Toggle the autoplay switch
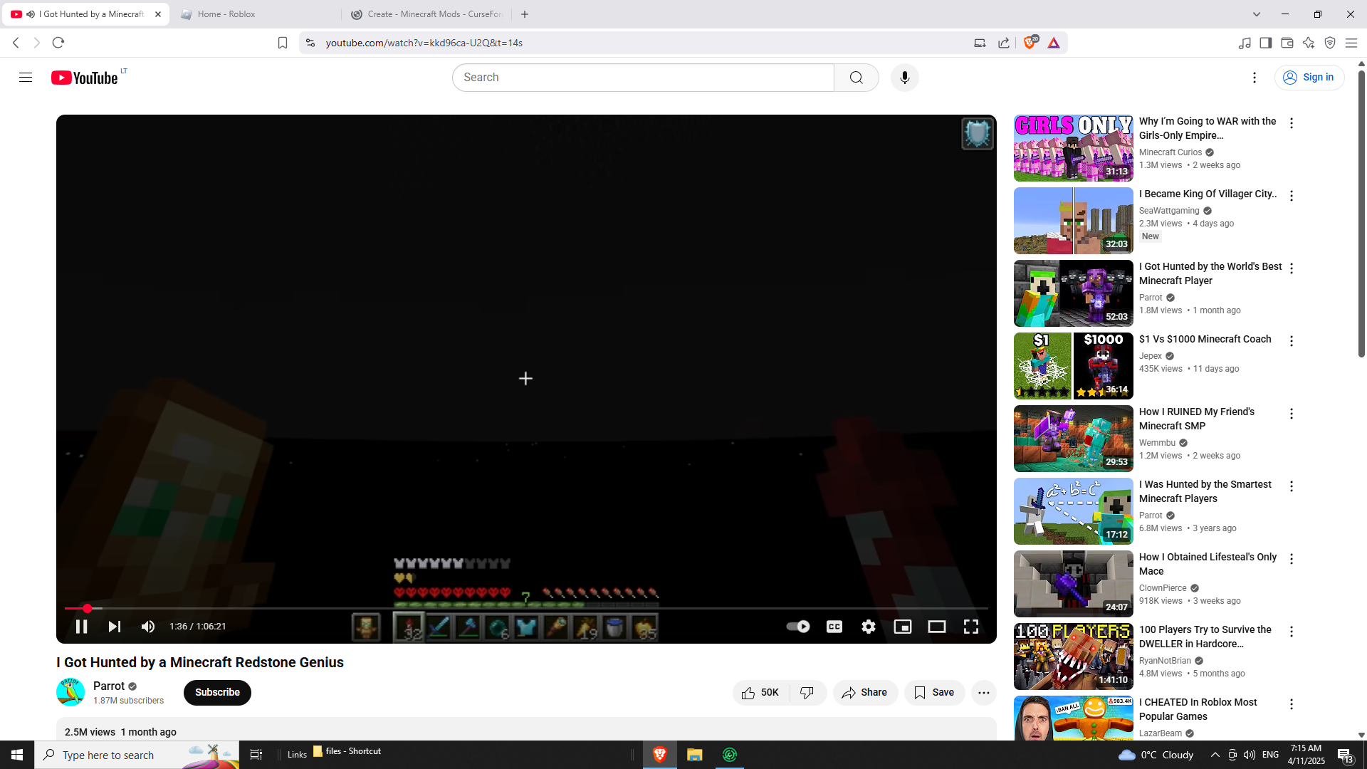Image resolution: width=1367 pixels, height=769 pixels. 798,627
